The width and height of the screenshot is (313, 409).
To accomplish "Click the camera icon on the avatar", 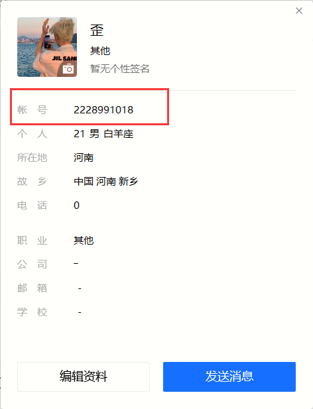I will (68, 69).
